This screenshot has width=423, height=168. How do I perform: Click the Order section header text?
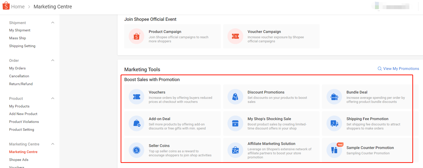coord(14,61)
